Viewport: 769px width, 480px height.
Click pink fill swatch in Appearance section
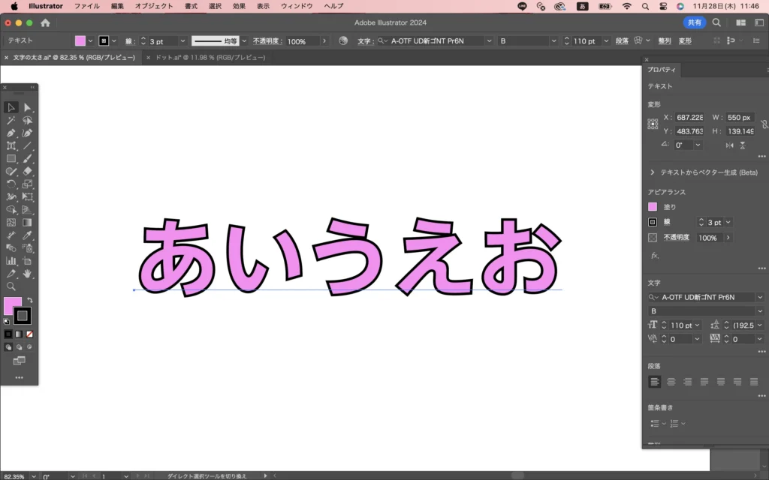[x=653, y=207]
